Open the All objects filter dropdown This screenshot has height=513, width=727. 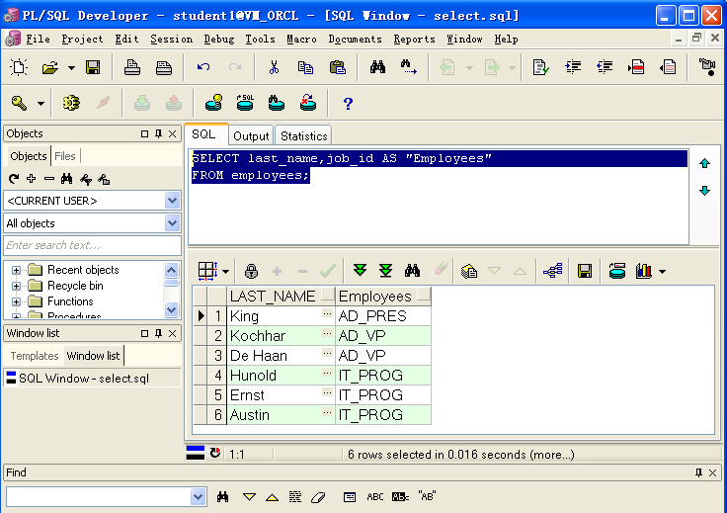coord(172,223)
